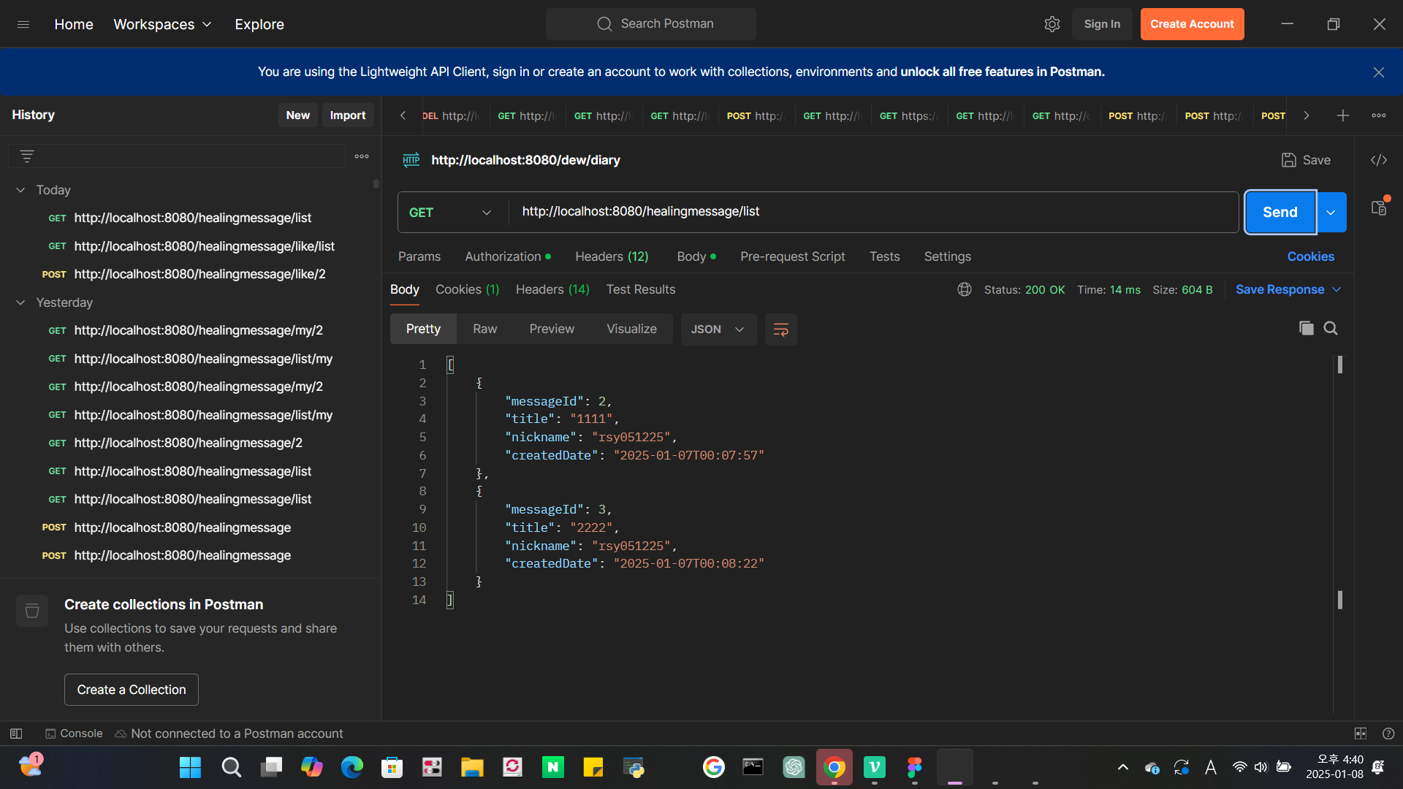Open the Workspaces dropdown
The image size is (1403, 789).
162,24
